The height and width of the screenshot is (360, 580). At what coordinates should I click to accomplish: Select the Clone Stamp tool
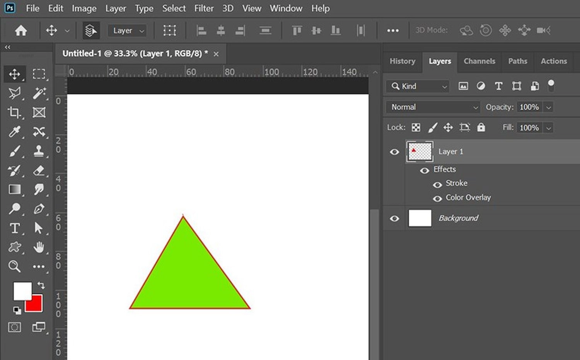coord(39,151)
